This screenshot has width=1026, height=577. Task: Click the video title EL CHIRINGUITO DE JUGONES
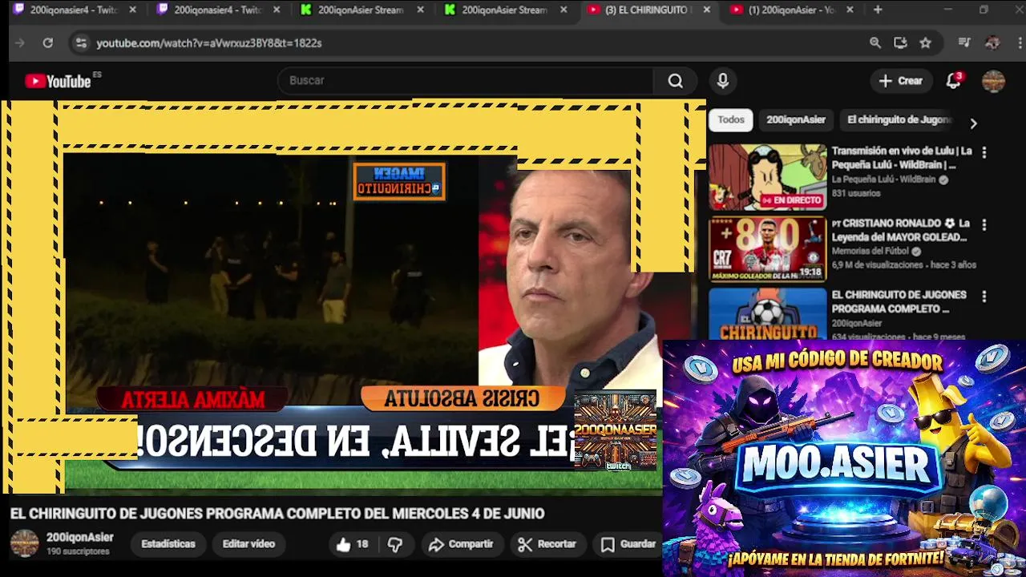point(277,514)
